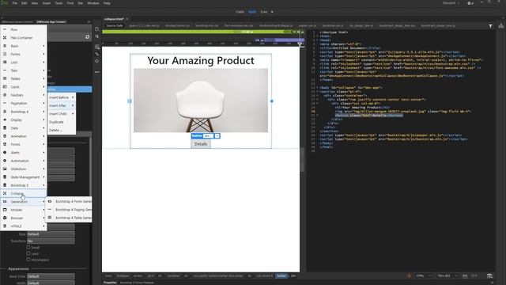This screenshot has height=285, width=506.
Task: Click the preview icon at the bottom right of the status bar
Action: coord(489,275)
